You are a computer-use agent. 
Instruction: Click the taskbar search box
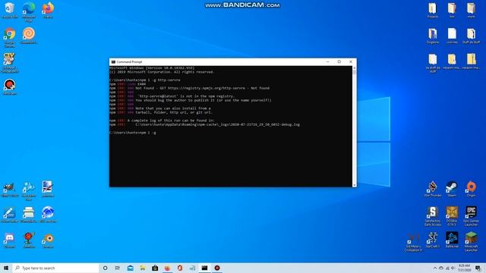(55, 268)
